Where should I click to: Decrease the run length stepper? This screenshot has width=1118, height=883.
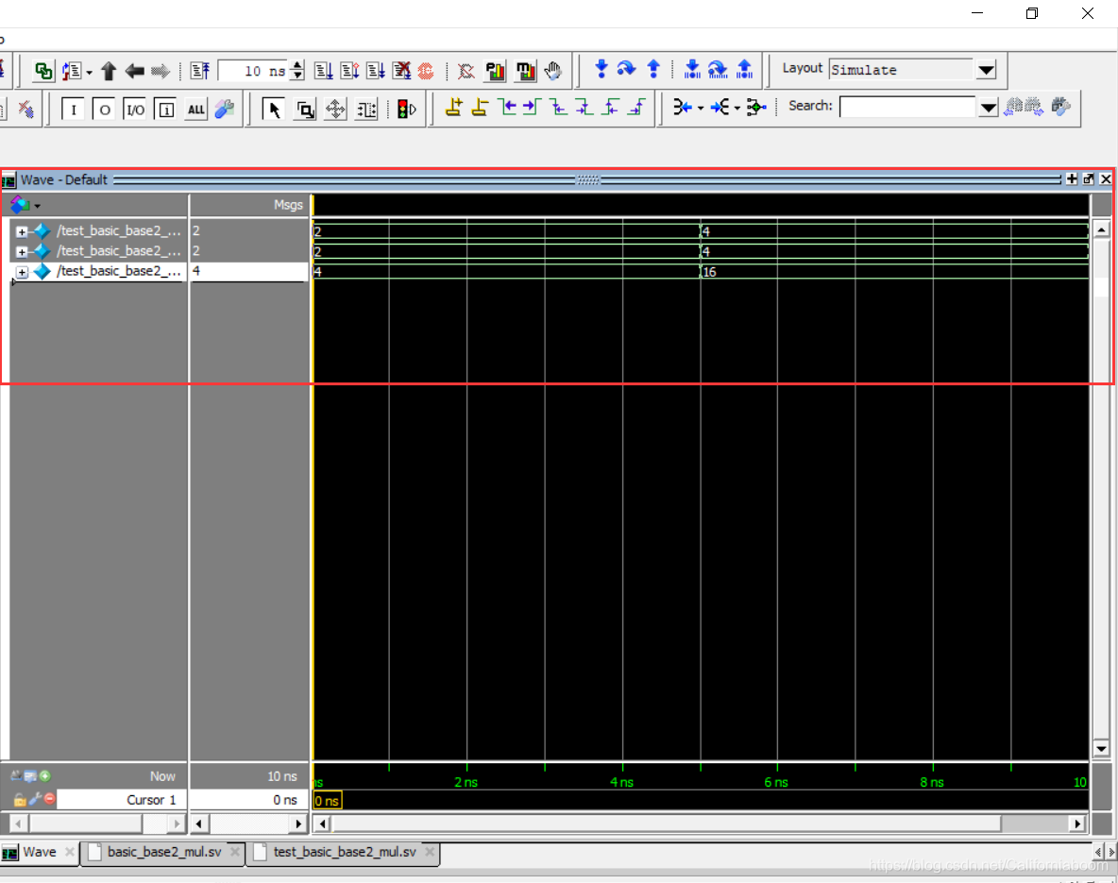tap(298, 76)
